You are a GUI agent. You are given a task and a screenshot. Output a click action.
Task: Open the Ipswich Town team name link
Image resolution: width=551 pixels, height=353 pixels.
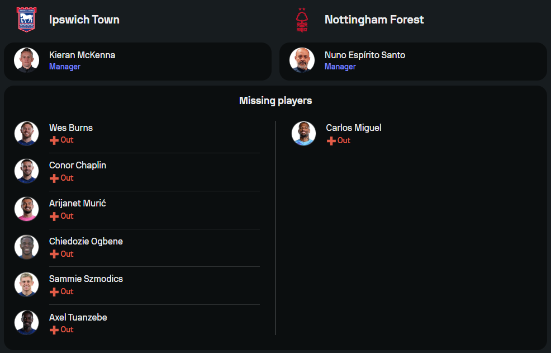[x=84, y=20]
